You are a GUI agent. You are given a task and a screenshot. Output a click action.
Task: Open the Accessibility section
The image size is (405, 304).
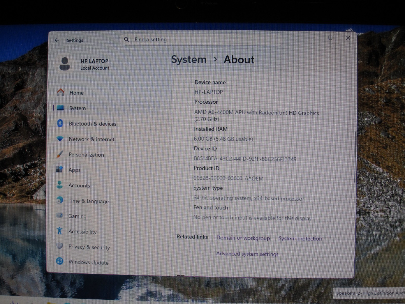pos(83,232)
